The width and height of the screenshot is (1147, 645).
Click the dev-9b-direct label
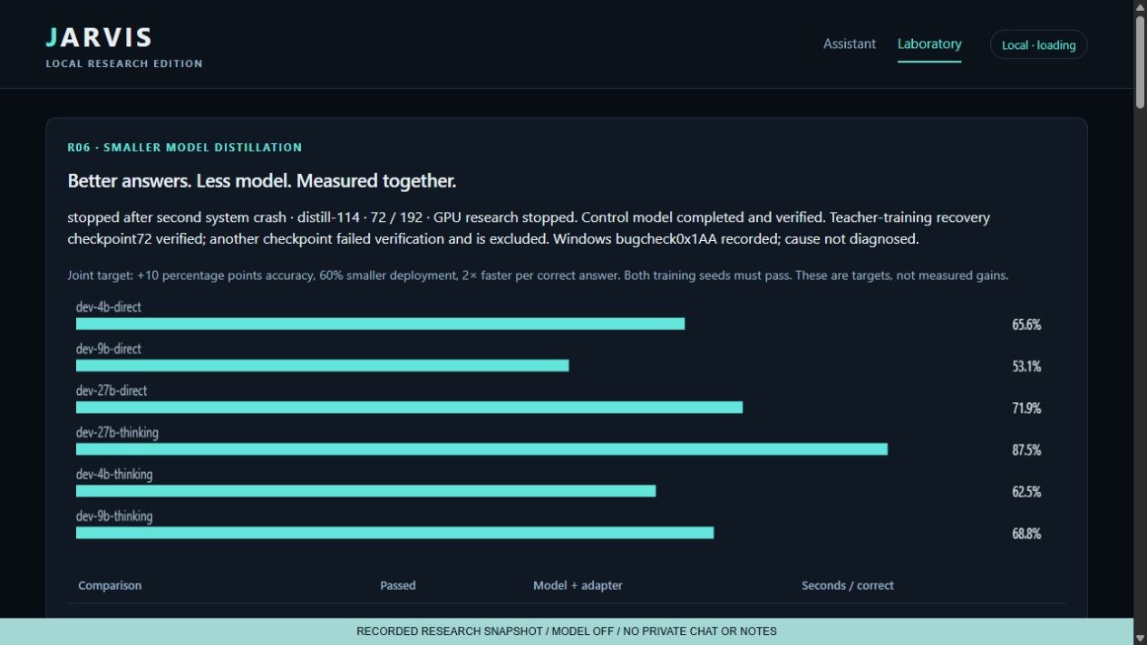tap(109, 349)
